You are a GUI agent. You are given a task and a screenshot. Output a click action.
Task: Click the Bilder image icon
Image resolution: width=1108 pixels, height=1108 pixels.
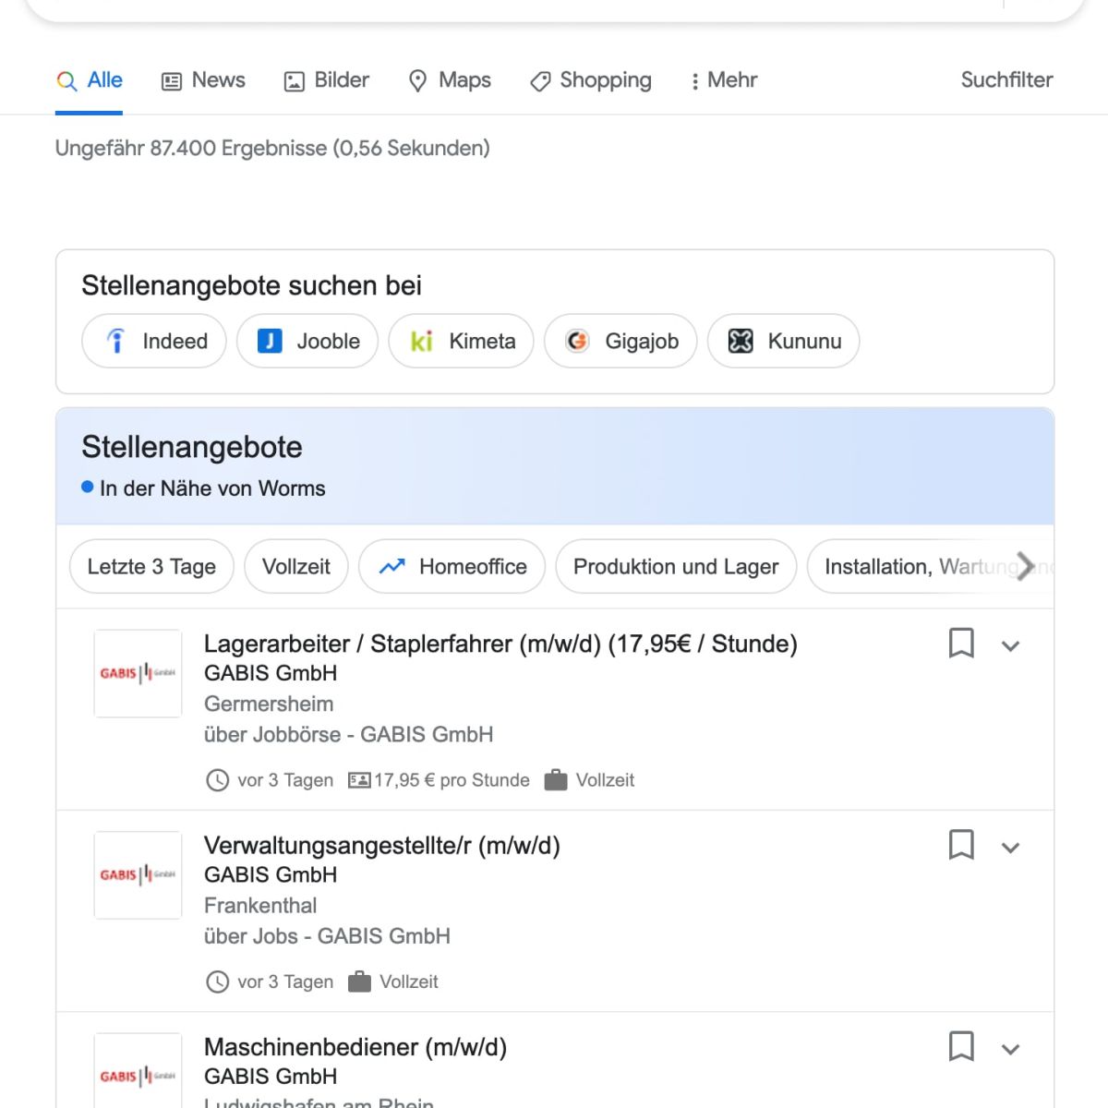pos(294,81)
